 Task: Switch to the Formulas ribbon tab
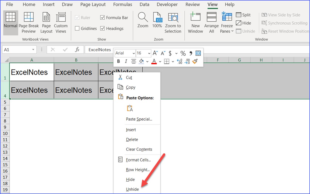123,4
